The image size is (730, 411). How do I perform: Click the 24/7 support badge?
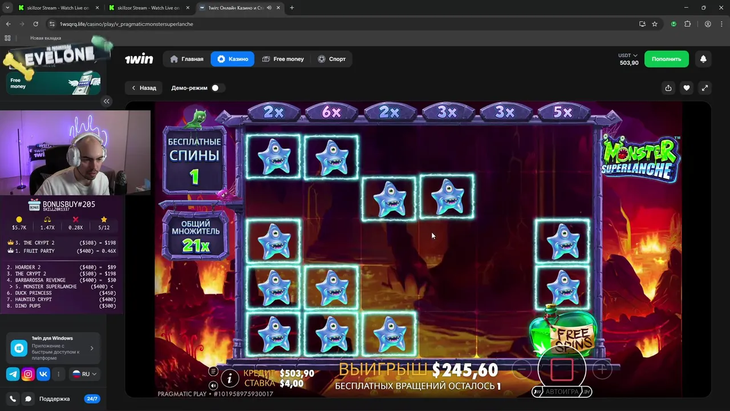click(x=91, y=399)
